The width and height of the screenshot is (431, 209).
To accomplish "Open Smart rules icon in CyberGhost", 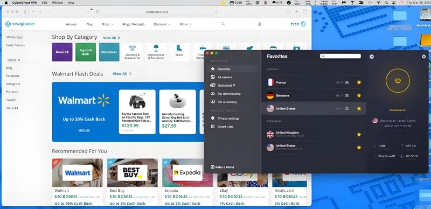I will pyautogui.click(x=212, y=126).
